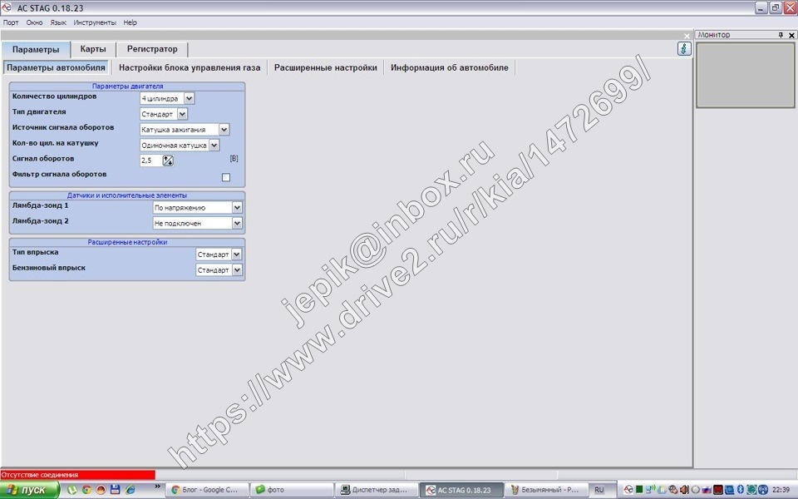Image resolution: width=798 pixels, height=499 pixels.
Task: Switch to the Параметры tab
Action: click(36, 49)
